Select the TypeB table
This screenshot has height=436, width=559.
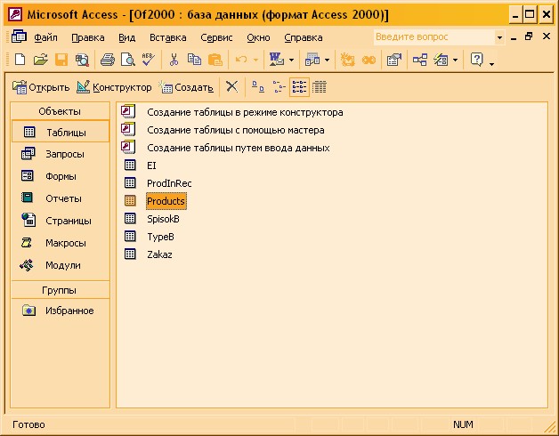click(160, 237)
